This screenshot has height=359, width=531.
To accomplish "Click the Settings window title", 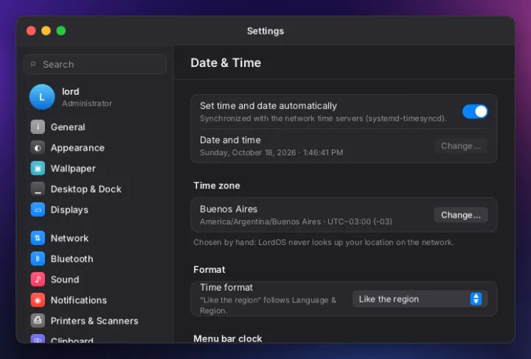I will tap(265, 31).
